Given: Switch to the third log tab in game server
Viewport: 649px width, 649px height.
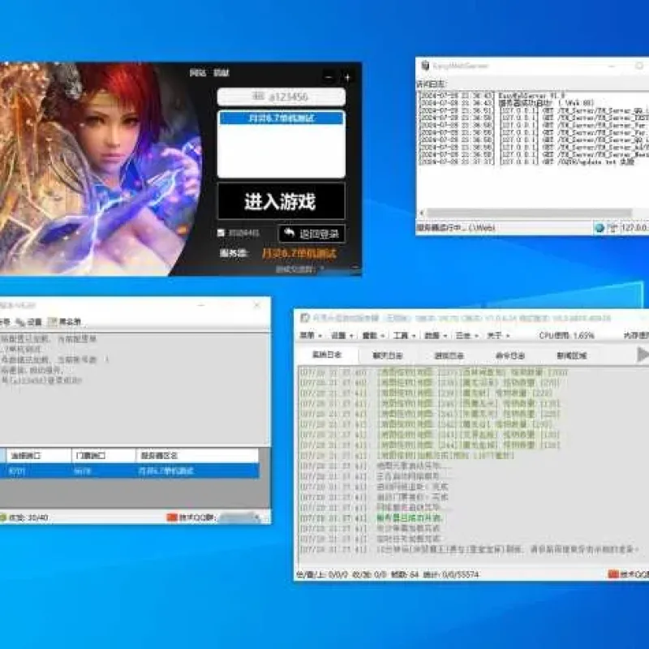Looking at the screenshot, I should point(449,355).
